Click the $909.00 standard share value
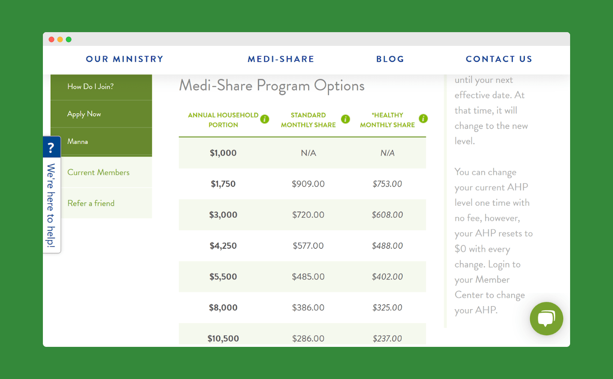This screenshot has height=379, width=613. [308, 184]
